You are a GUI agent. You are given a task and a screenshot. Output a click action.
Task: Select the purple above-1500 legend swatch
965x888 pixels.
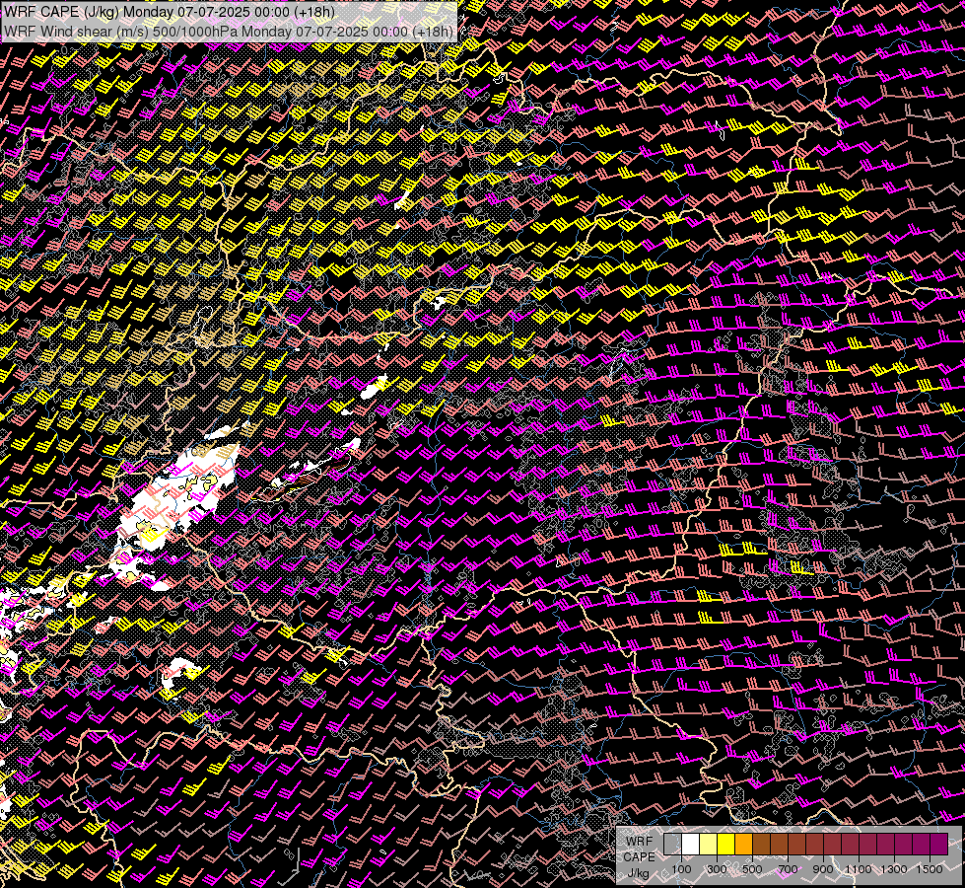point(938,844)
